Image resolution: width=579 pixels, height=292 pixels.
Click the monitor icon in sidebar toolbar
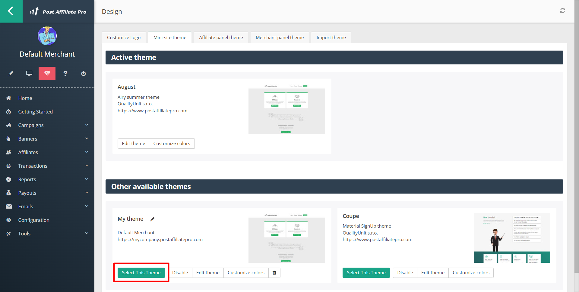pyautogui.click(x=29, y=73)
